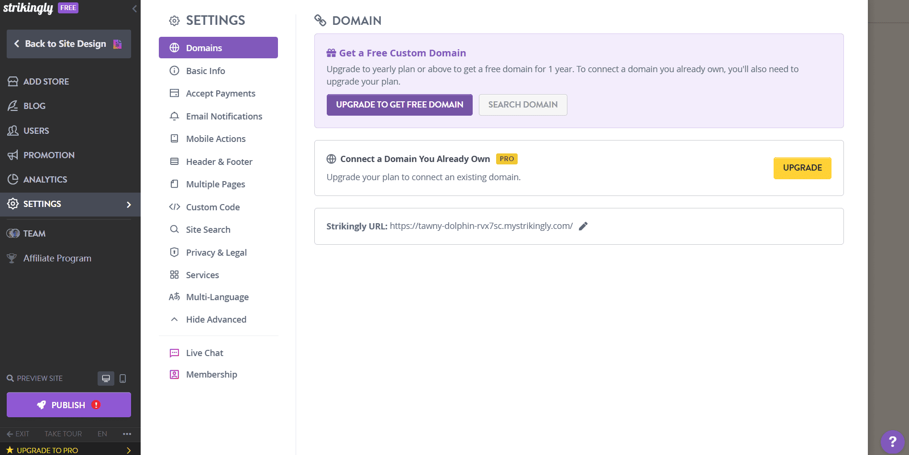Click the PUBLISH button
Viewport: 909px width, 455px height.
click(69, 405)
